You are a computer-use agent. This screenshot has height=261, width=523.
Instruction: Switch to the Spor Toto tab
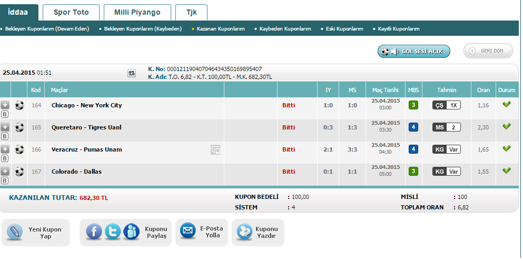pyautogui.click(x=71, y=13)
